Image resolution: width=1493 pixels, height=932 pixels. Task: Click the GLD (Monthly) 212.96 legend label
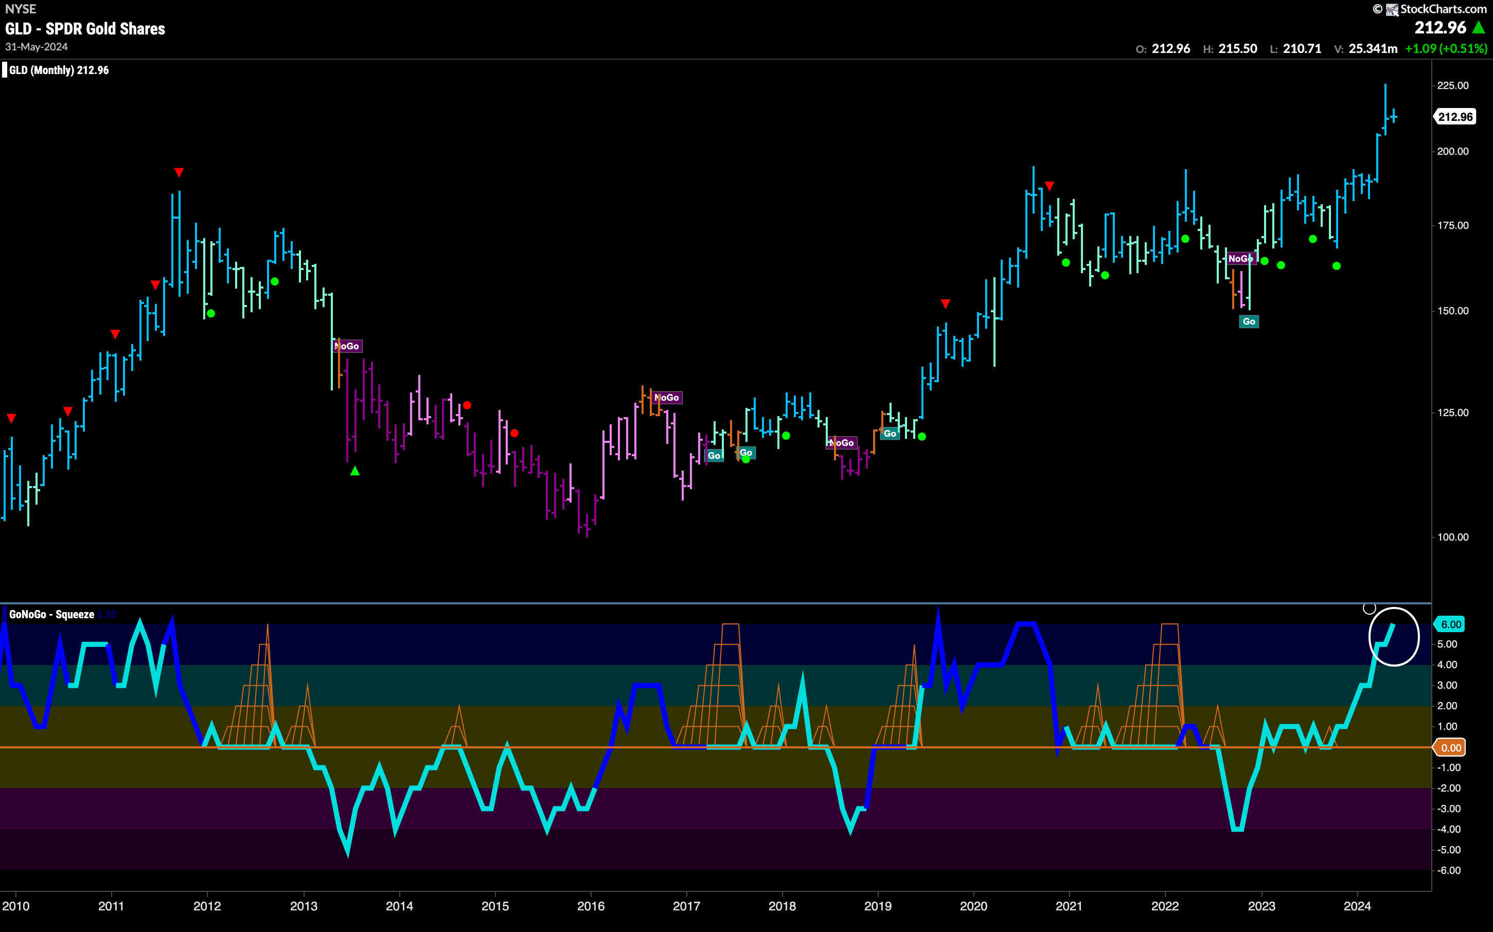click(x=59, y=70)
